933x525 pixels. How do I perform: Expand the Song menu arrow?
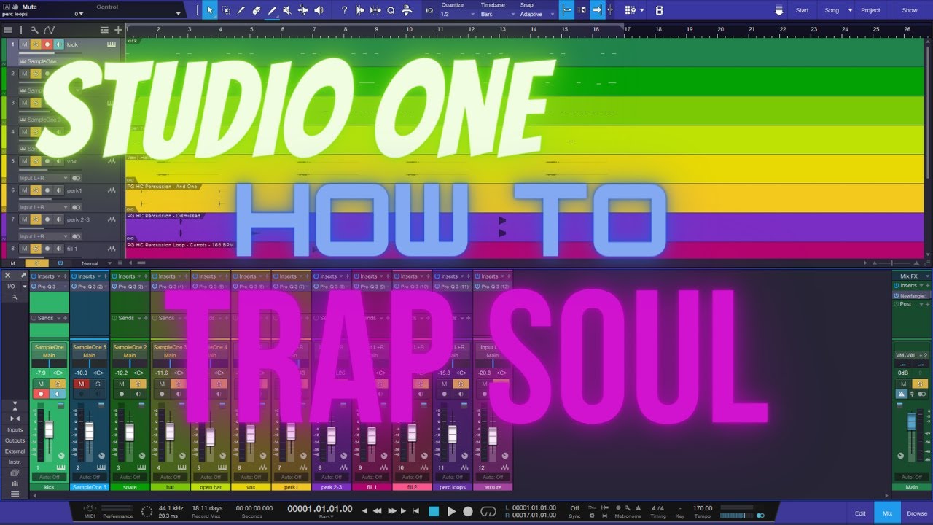point(850,10)
